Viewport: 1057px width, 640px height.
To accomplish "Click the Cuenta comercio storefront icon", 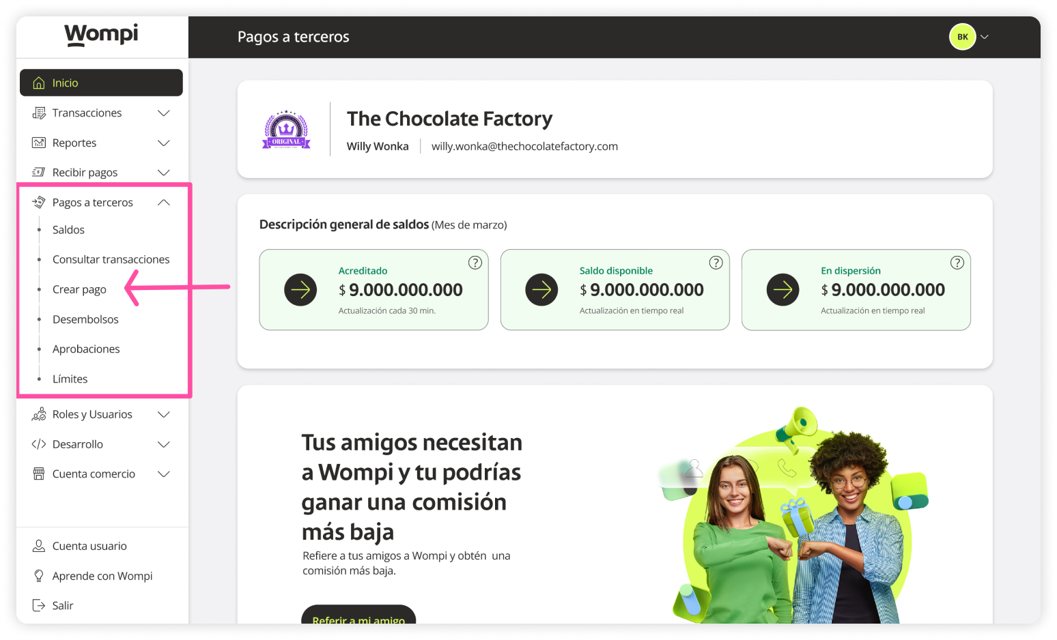I will 38,474.
